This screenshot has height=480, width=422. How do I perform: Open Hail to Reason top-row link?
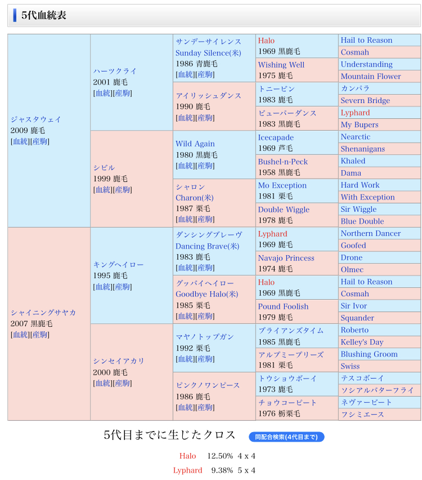tap(366, 41)
